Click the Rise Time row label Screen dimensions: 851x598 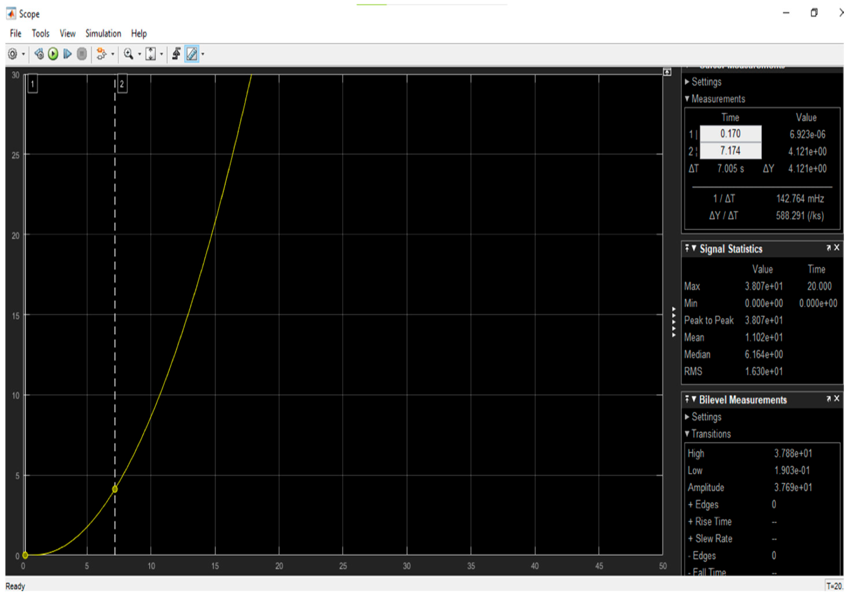(710, 522)
